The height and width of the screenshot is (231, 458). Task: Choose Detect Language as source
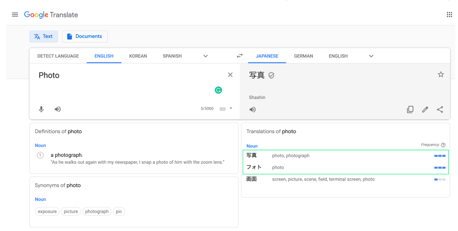pyautogui.click(x=58, y=56)
